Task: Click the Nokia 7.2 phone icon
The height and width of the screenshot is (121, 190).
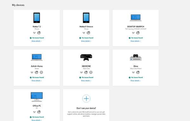Action: (x=37, y=18)
